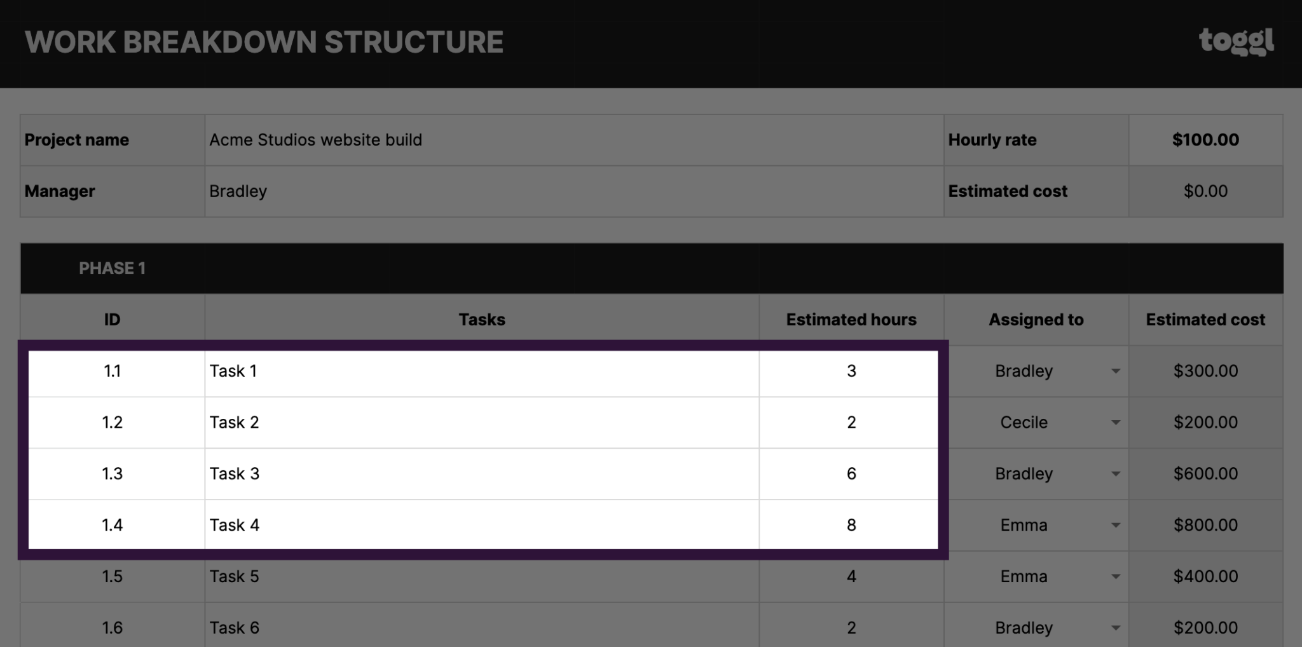Click the Manager cell containing Bradley
This screenshot has width=1302, height=647.
(573, 191)
